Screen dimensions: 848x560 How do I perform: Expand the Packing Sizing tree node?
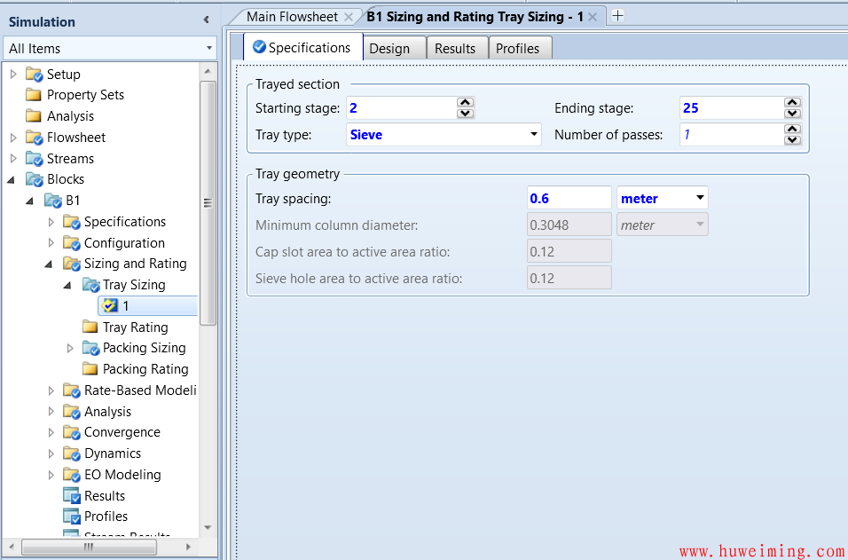coord(71,348)
